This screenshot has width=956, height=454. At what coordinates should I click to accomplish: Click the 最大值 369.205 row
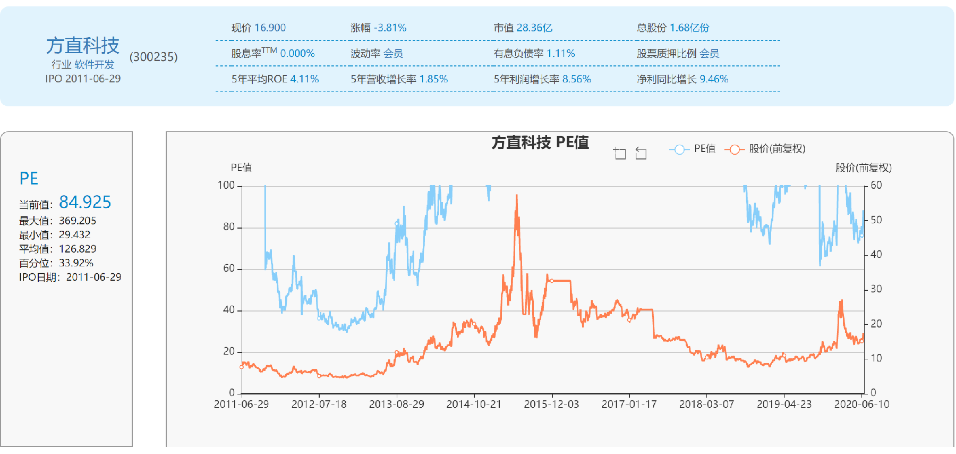57,221
